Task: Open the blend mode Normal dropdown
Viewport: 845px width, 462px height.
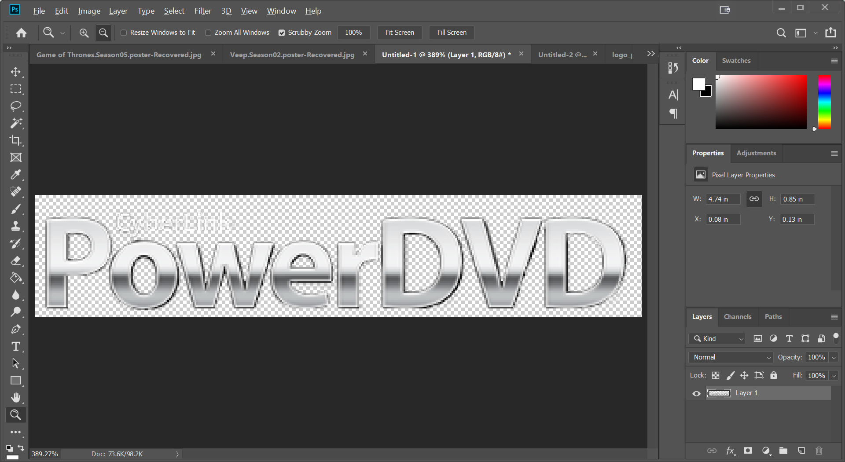Action: click(x=731, y=357)
